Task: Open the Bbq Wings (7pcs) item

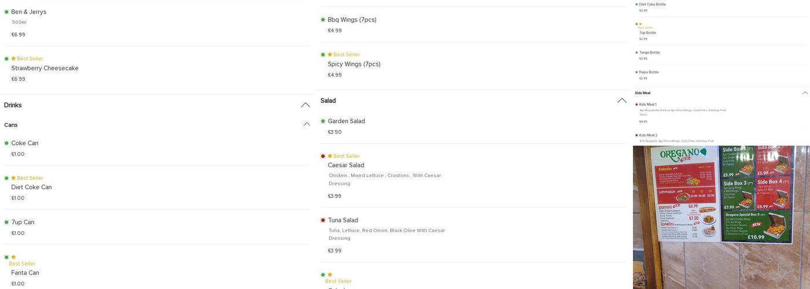Action: pos(352,20)
